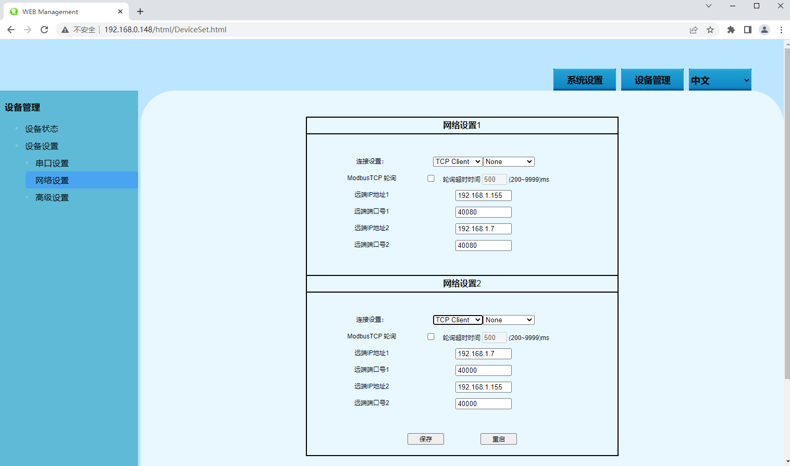Open 高级设置 in the sidebar
The height and width of the screenshot is (466, 790).
52,198
